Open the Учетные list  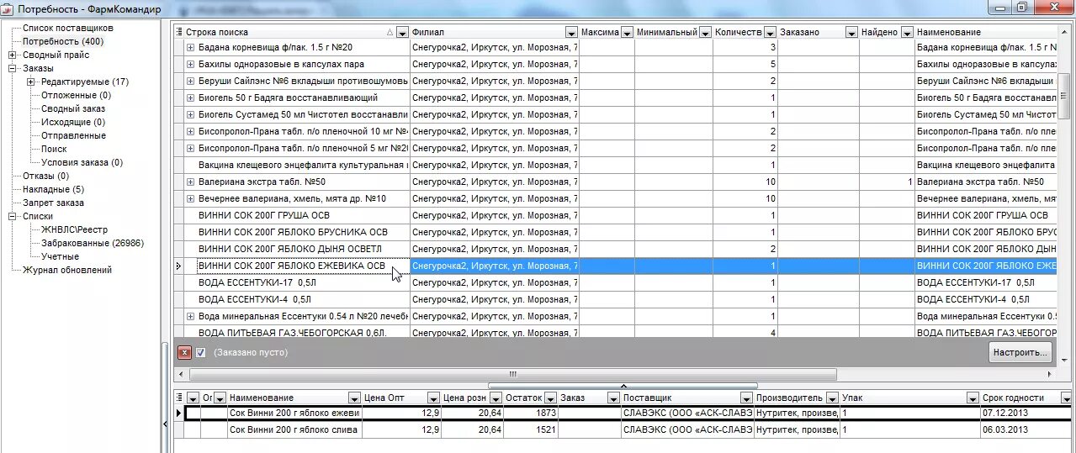coord(60,256)
